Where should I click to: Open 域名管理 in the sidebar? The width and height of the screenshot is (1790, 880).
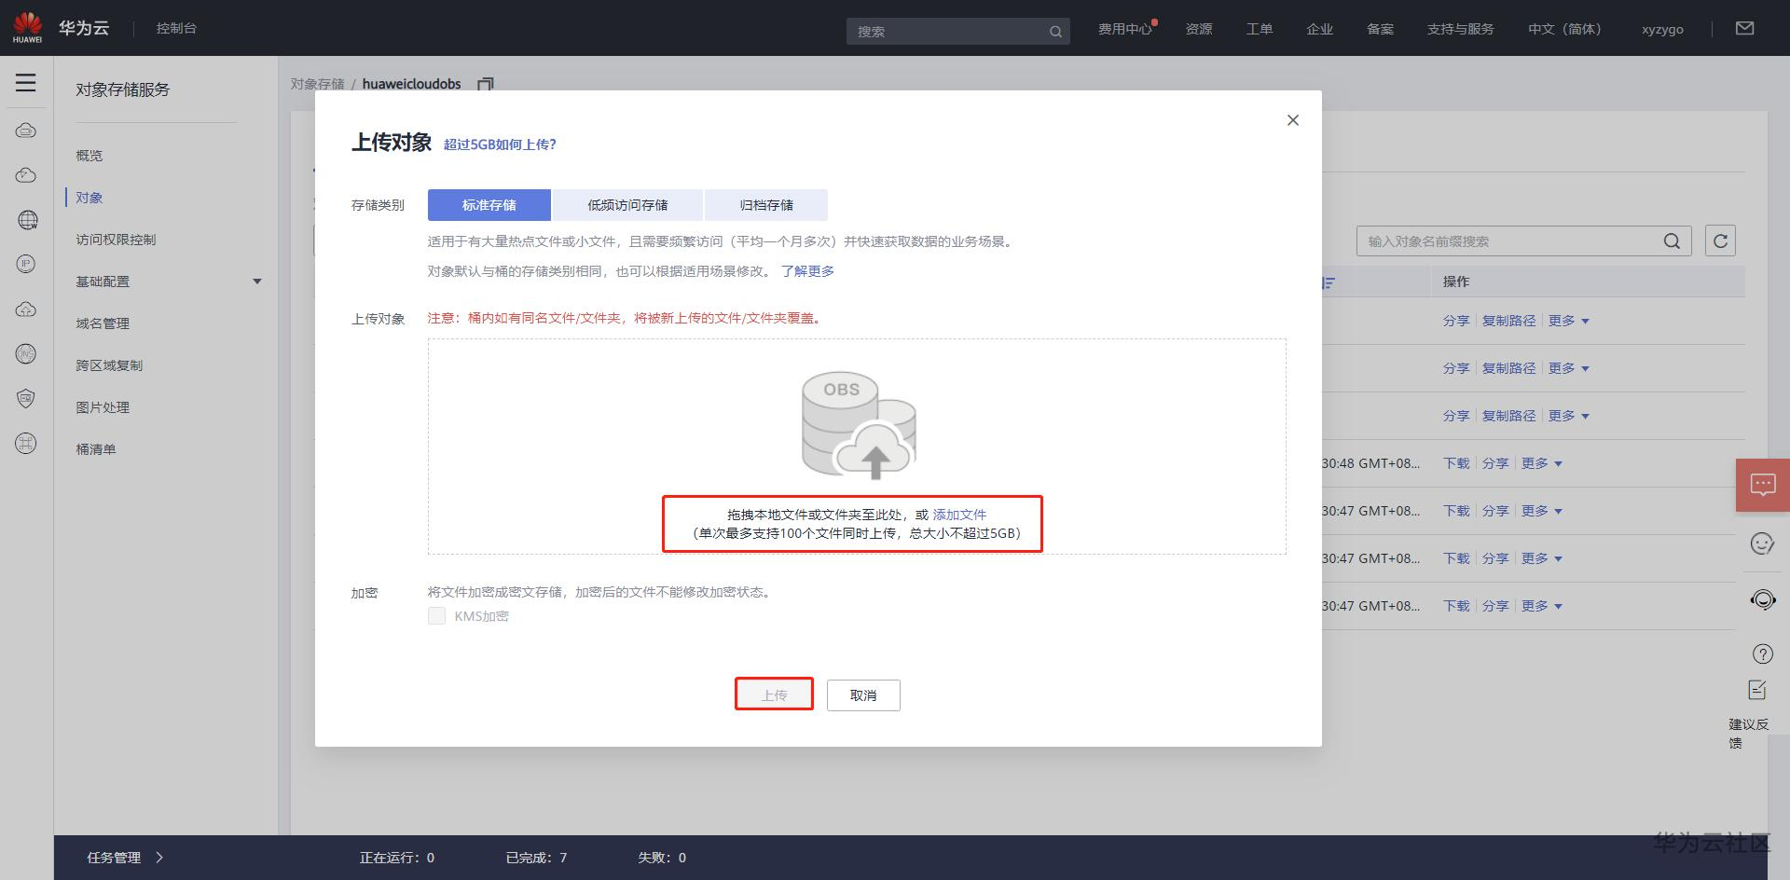pos(103,323)
